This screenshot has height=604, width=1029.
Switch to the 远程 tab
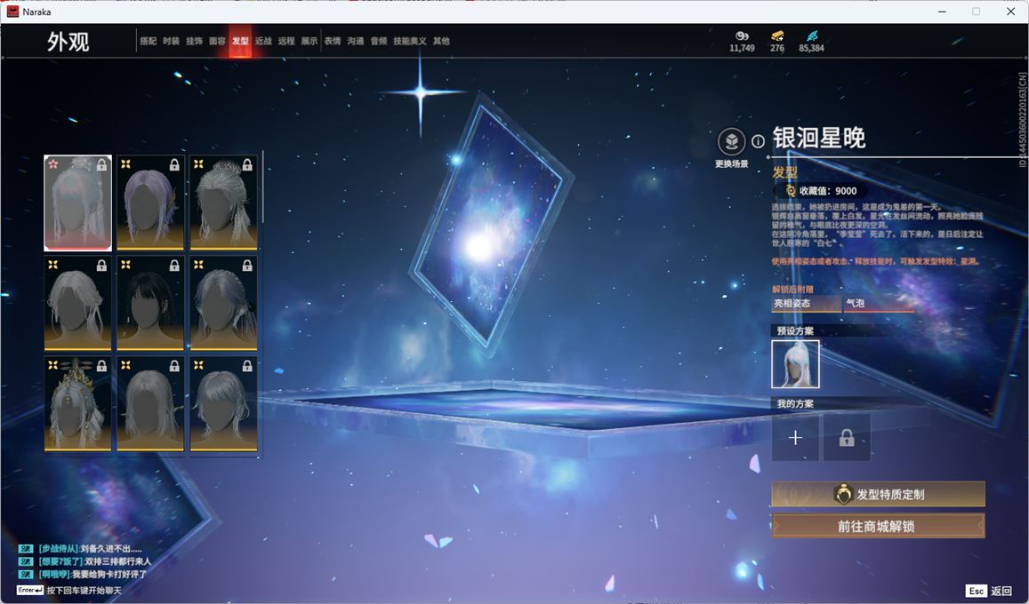pyautogui.click(x=286, y=41)
